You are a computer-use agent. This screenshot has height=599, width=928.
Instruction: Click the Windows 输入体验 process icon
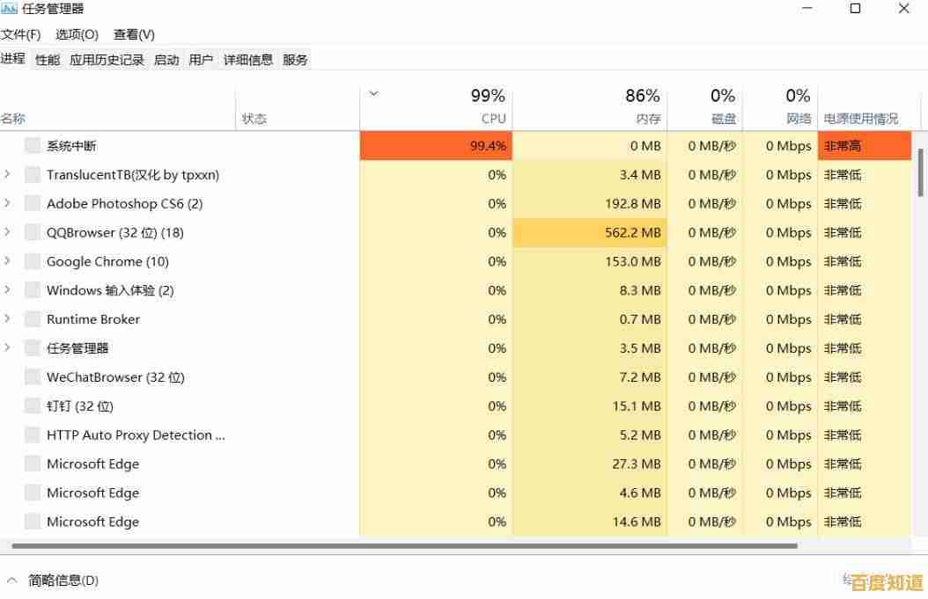tap(32, 290)
